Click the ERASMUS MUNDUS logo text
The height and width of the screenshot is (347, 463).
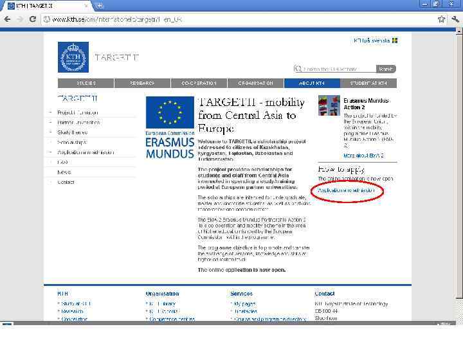coord(170,148)
